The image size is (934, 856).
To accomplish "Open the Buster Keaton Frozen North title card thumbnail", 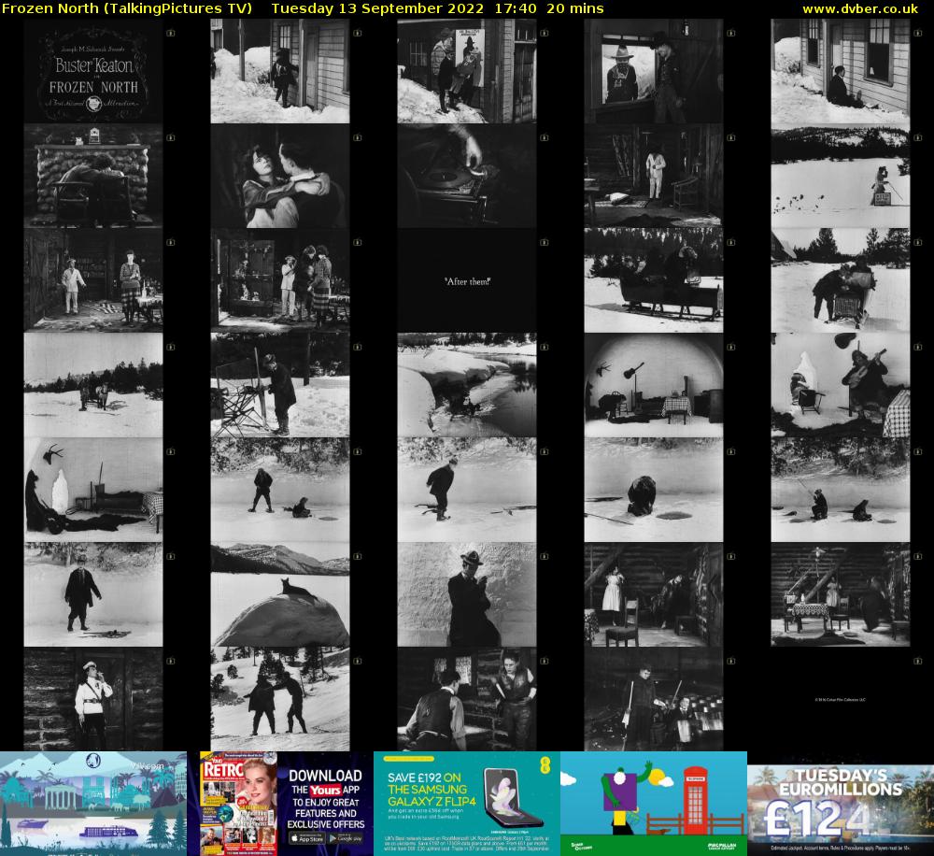I will 92,71.
